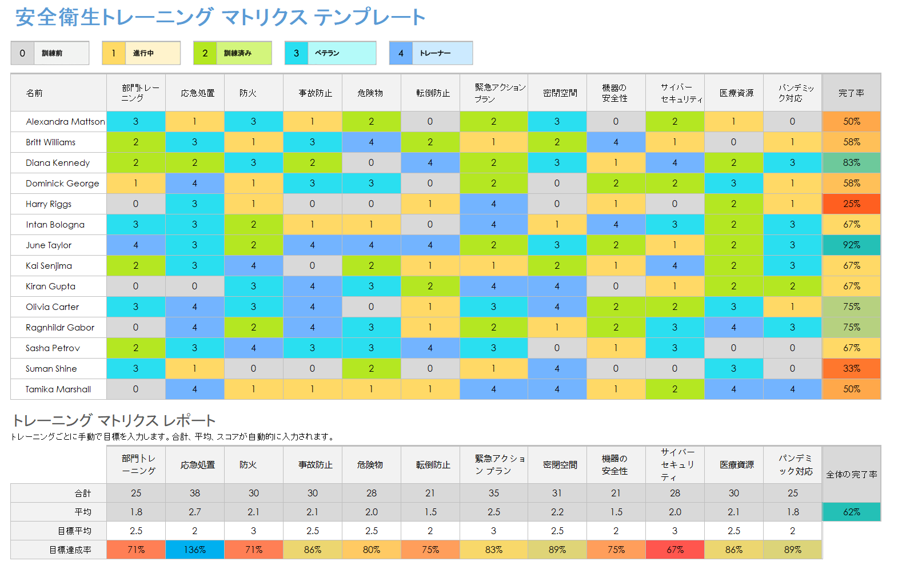Screen dimensions: 898x565
Task: Select the name cell Sasha Petrov
Action: tap(59, 348)
